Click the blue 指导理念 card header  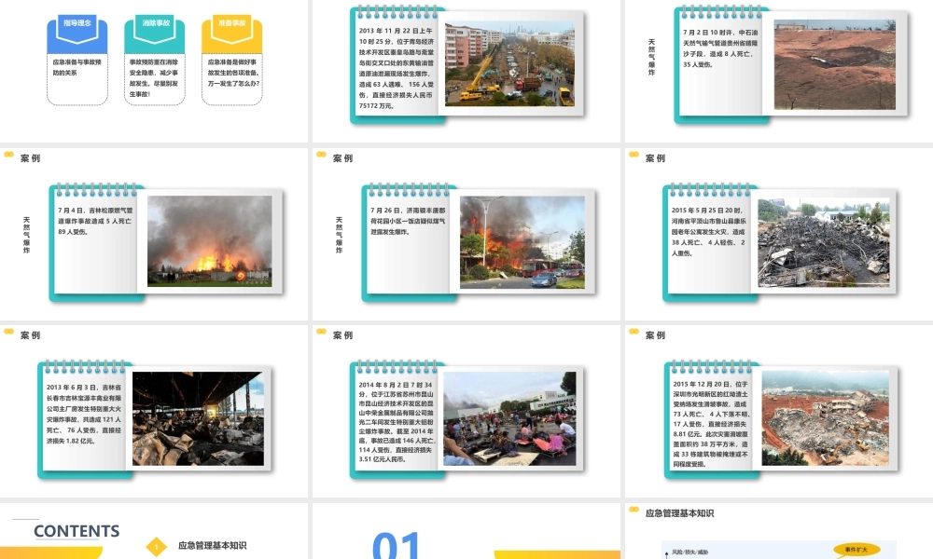77,21
